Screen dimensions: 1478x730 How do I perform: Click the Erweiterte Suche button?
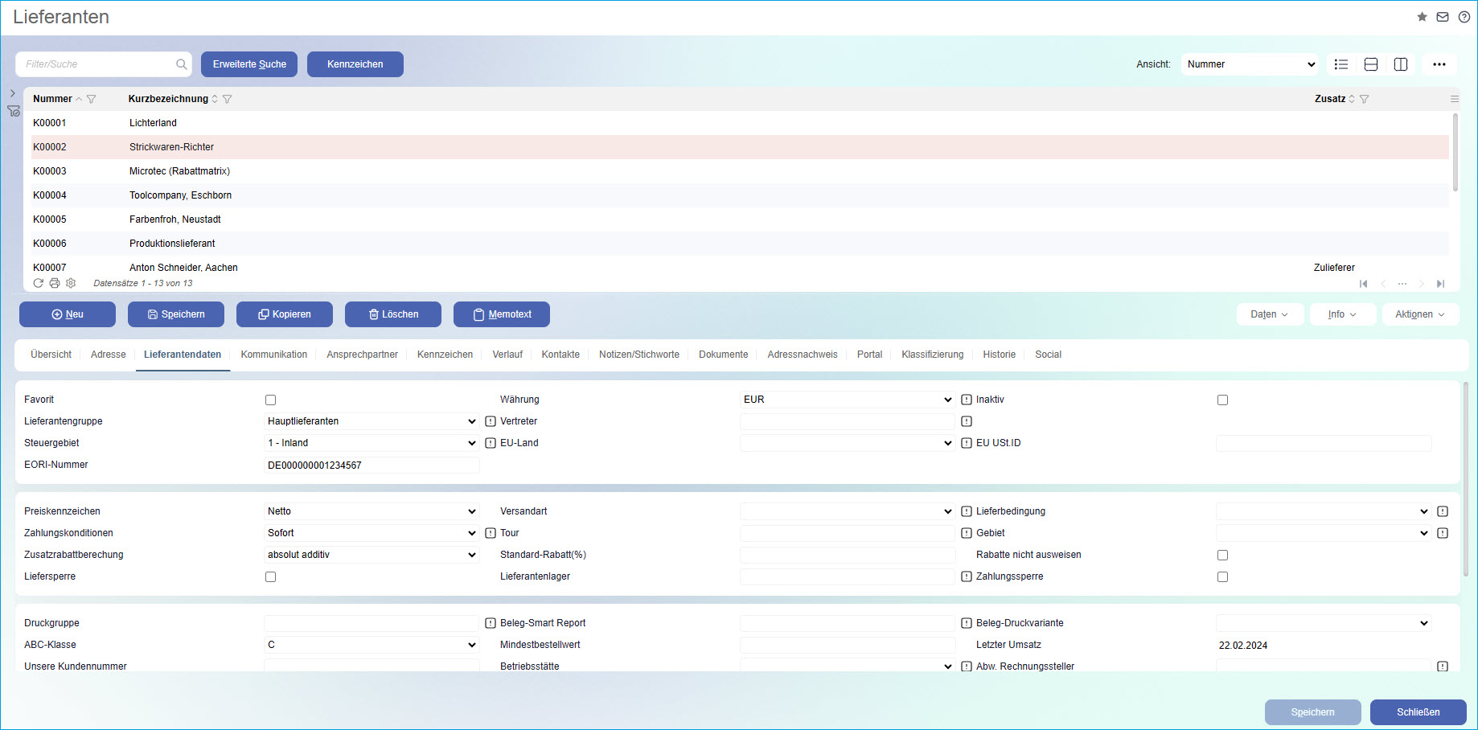pos(249,64)
